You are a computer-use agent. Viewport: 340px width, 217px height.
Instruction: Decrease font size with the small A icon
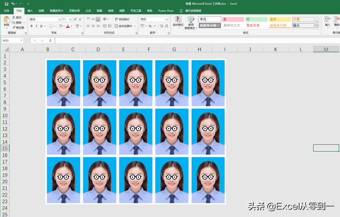pos(80,19)
